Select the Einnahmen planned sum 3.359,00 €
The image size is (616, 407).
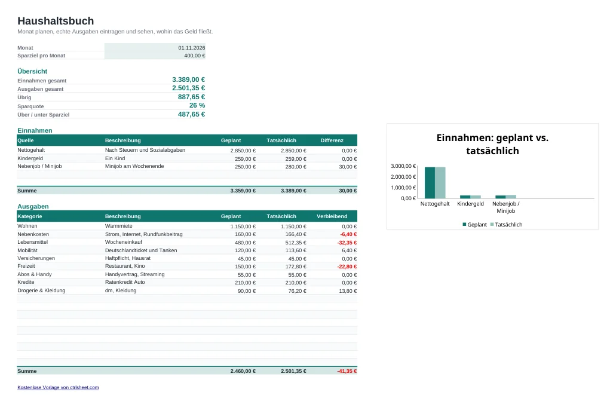pos(231,191)
